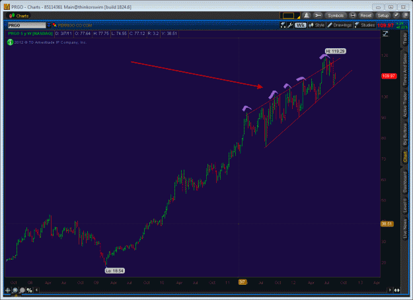Viewport: 413px width, 300px height.
Task: Open the Drawings menu
Action: click(x=340, y=25)
